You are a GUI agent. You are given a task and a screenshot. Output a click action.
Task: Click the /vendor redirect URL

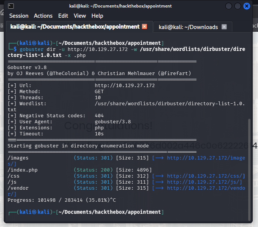(206, 188)
